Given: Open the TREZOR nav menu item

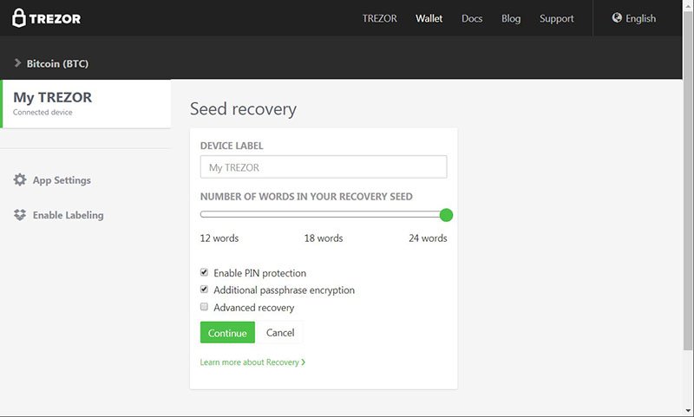Looking at the screenshot, I should click(x=379, y=18).
